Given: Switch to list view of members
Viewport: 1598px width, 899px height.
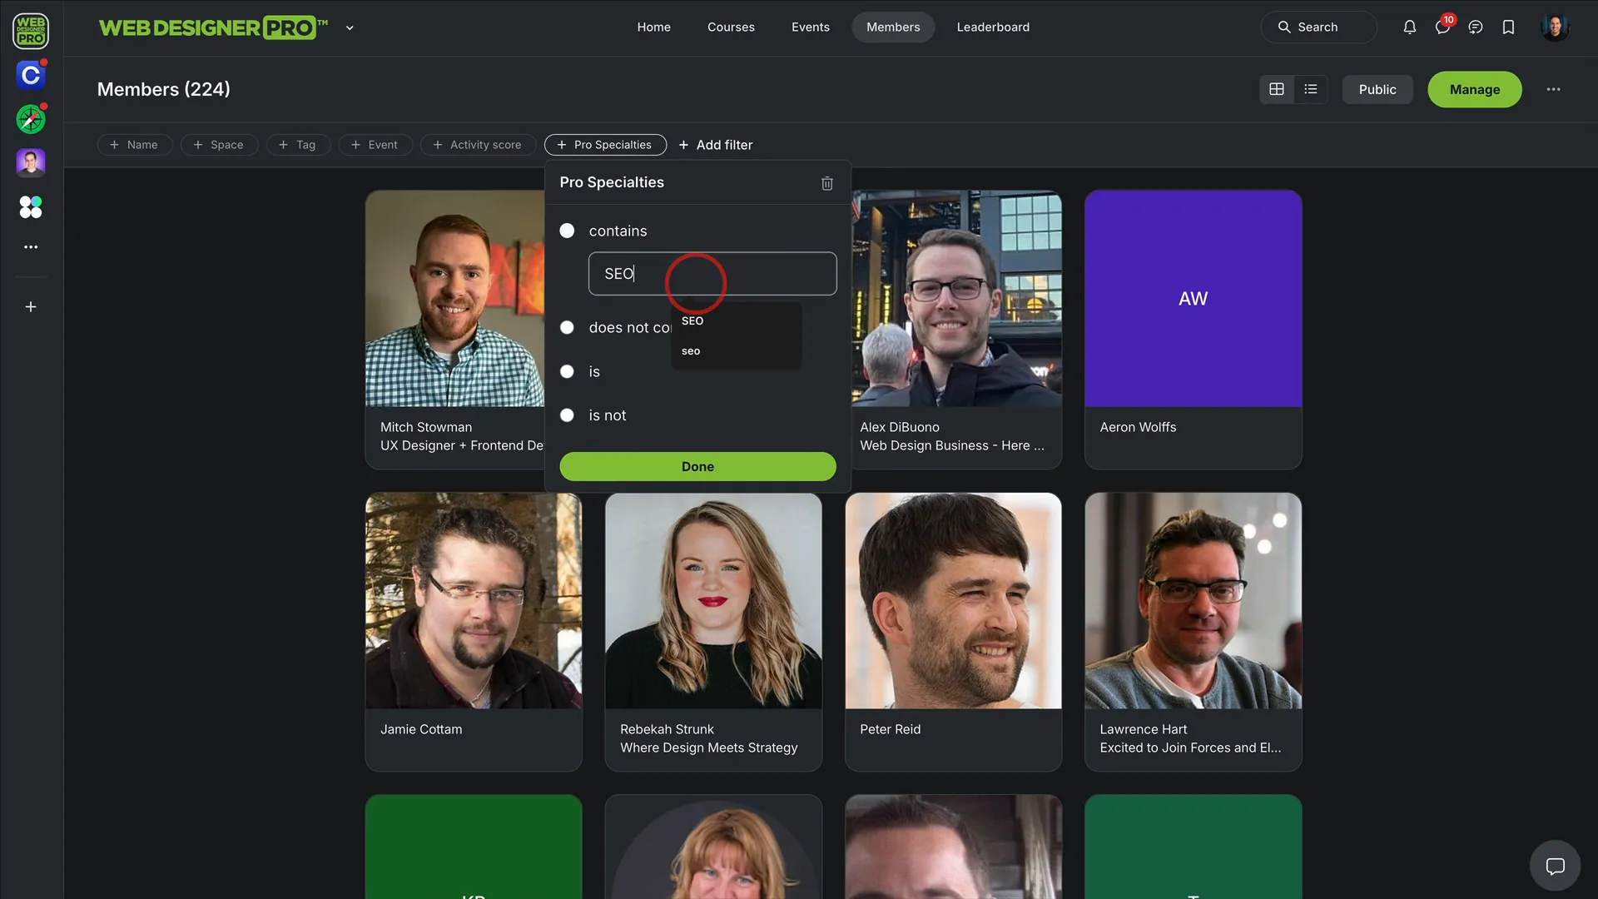Looking at the screenshot, I should 1311,89.
